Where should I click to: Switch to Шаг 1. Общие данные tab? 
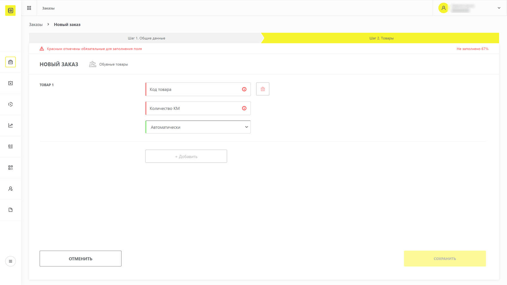146,38
